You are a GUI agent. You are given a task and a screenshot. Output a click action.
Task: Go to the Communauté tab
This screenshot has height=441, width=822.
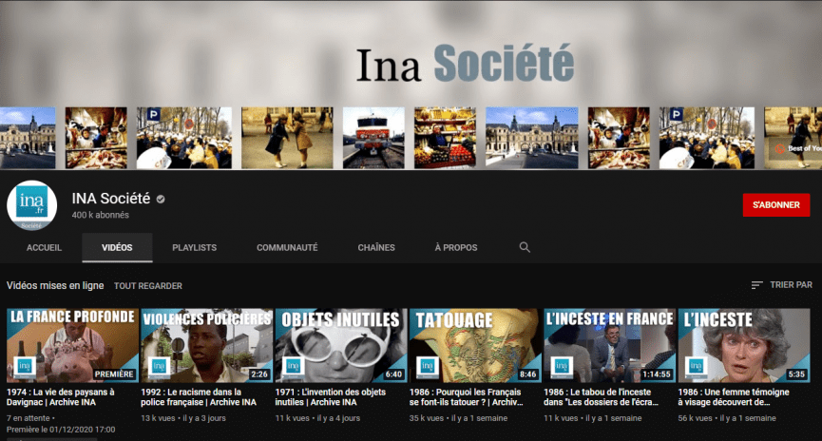287,247
